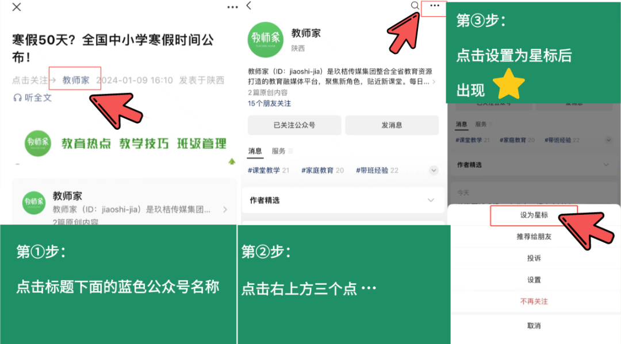Screen dimensions: 621x344
Task: Cancel the action sheet with 取消
Action: [x=533, y=325]
